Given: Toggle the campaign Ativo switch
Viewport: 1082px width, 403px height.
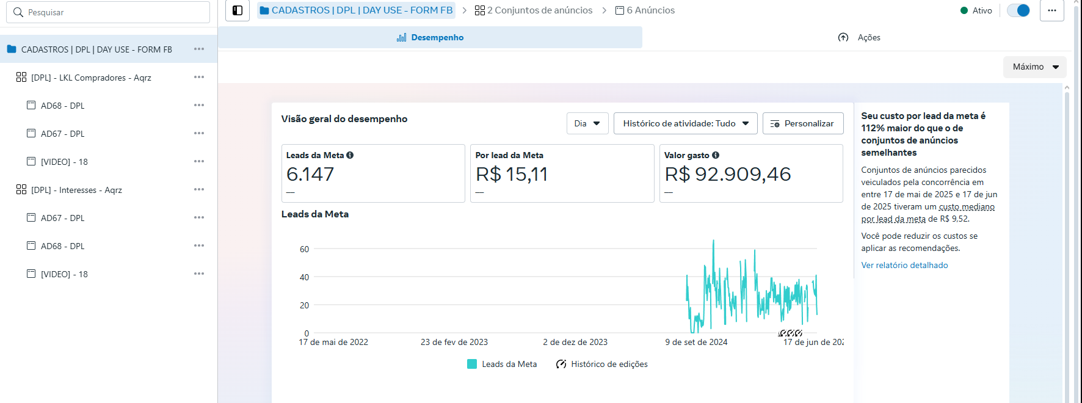Looking at the screenshot, I should [1018, 10].
